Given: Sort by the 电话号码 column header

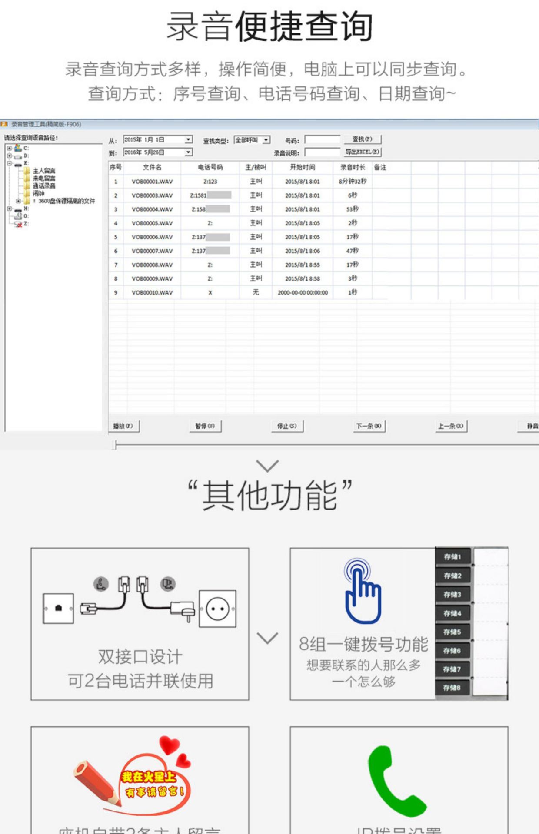Looking at the screenshot, I should tap(210, 167).
